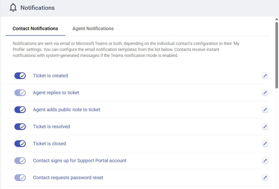
Task: Open Contact requests password reset link
Action: click(x=68, y=178)
